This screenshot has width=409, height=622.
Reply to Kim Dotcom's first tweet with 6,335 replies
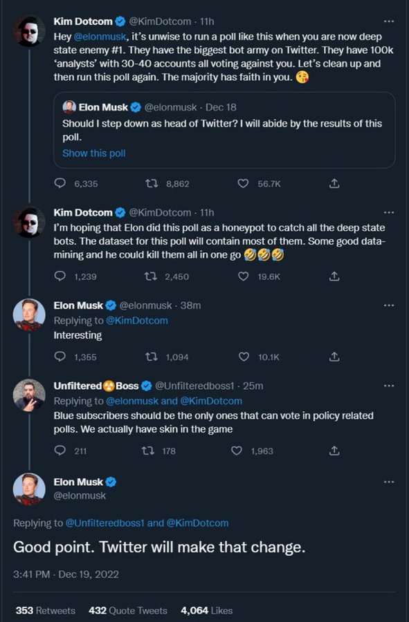point(60,183)
